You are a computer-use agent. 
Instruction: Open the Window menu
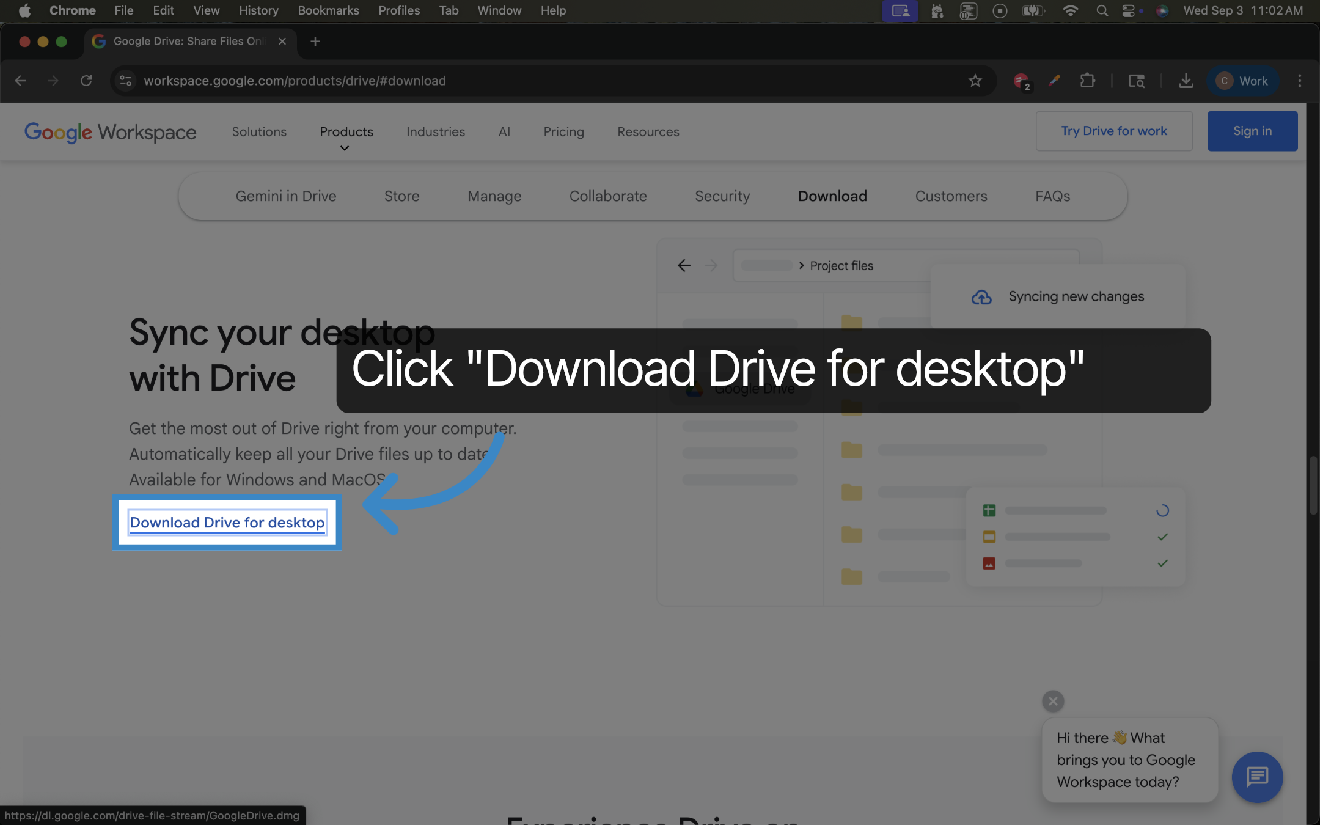point(499,10)
